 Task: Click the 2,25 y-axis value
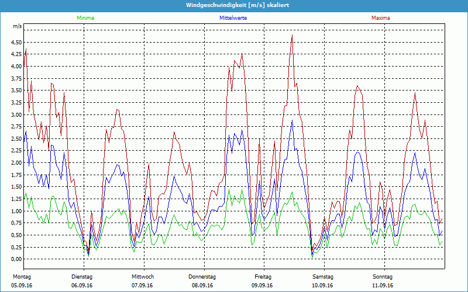(16, 151)
